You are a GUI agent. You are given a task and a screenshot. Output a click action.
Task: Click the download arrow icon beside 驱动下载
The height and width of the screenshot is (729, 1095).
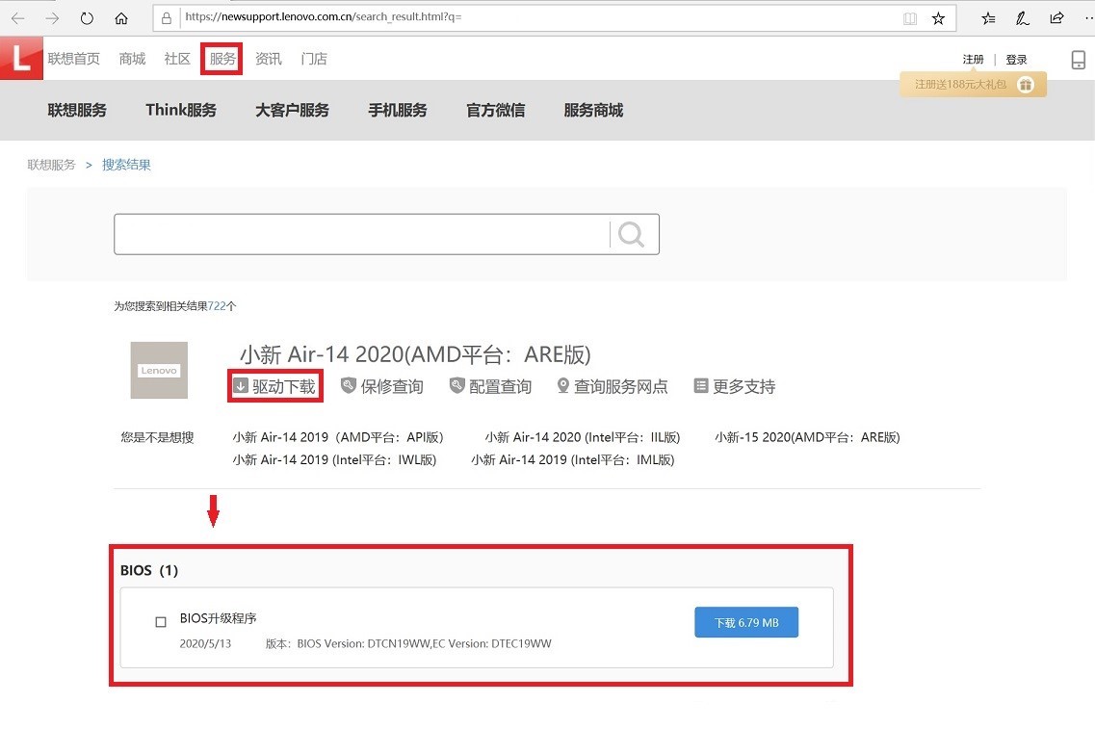tap(240, 385)
